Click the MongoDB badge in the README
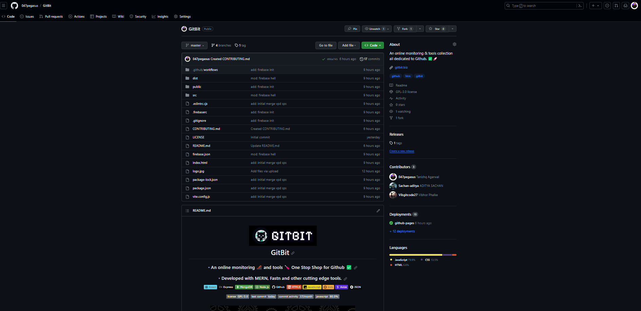The width and height of the screenshot is (641, 311). click(244, 287)
